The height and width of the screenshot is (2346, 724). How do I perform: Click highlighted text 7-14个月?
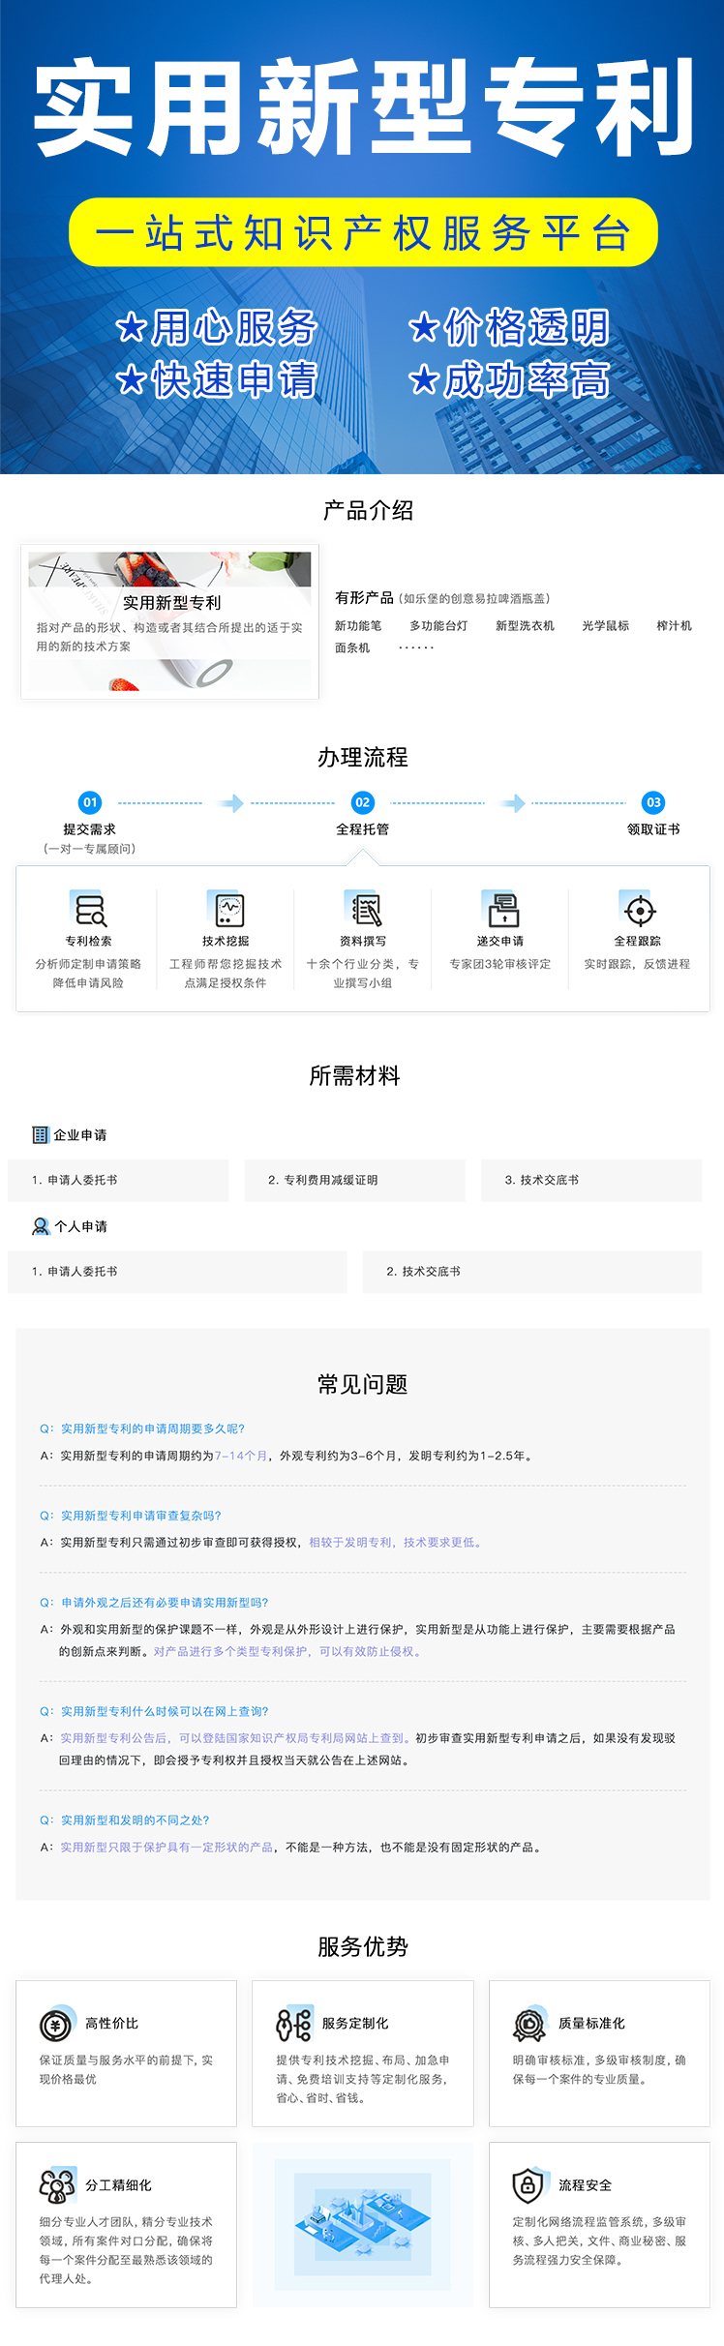click(x=241, y=1456)
